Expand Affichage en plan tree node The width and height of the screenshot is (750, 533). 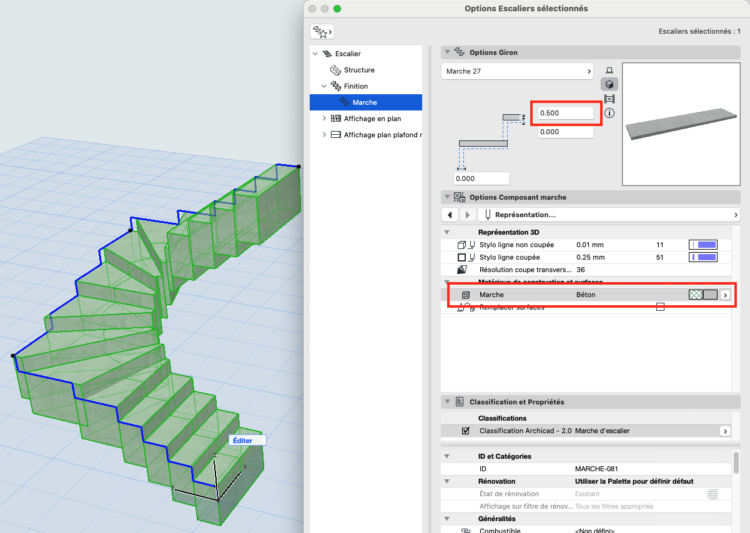pyautogui.click(x=323, y=119)
